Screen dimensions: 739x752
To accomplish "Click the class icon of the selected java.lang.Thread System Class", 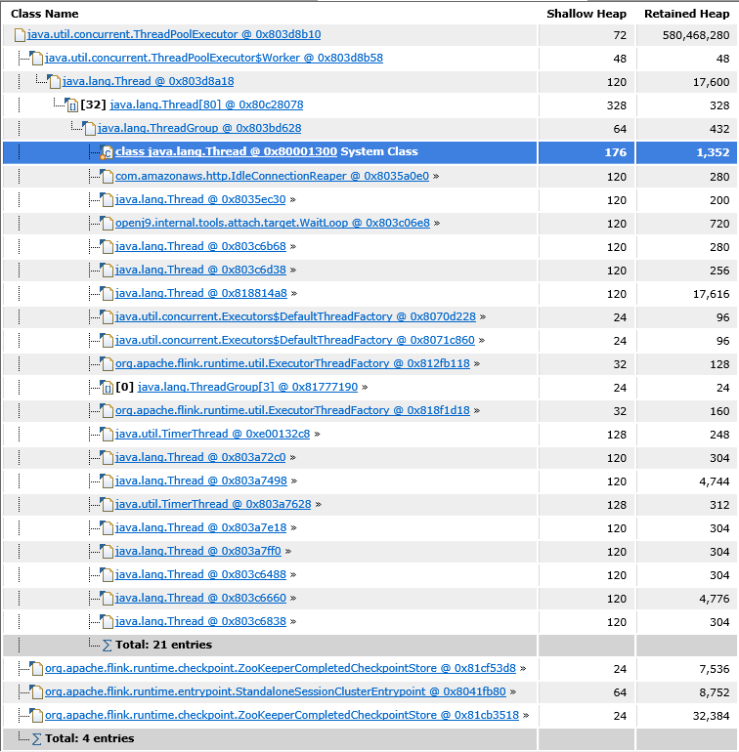I will tap(107, 152).
